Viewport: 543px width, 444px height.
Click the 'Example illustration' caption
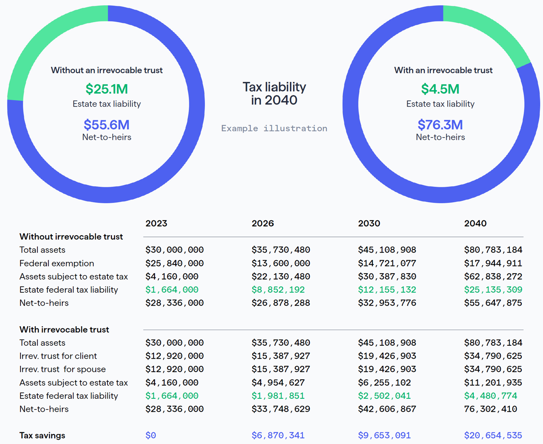tap(274, 128)
